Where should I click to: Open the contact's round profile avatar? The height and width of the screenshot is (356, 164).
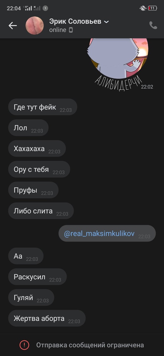[35, 25]
